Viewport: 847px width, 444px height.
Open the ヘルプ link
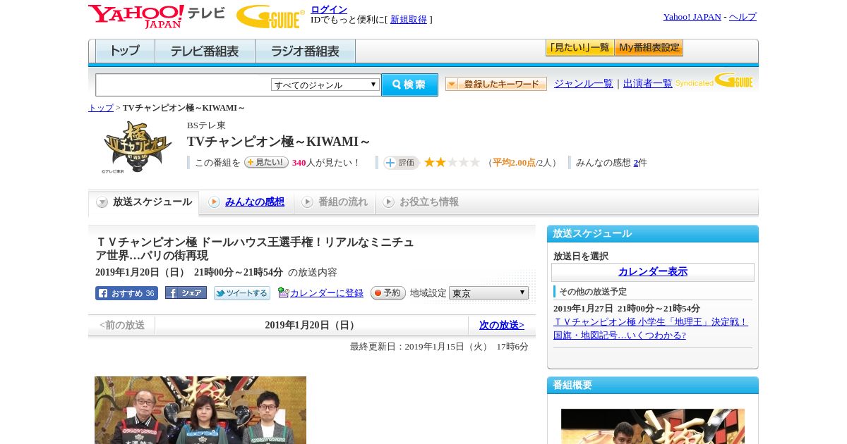743,17
